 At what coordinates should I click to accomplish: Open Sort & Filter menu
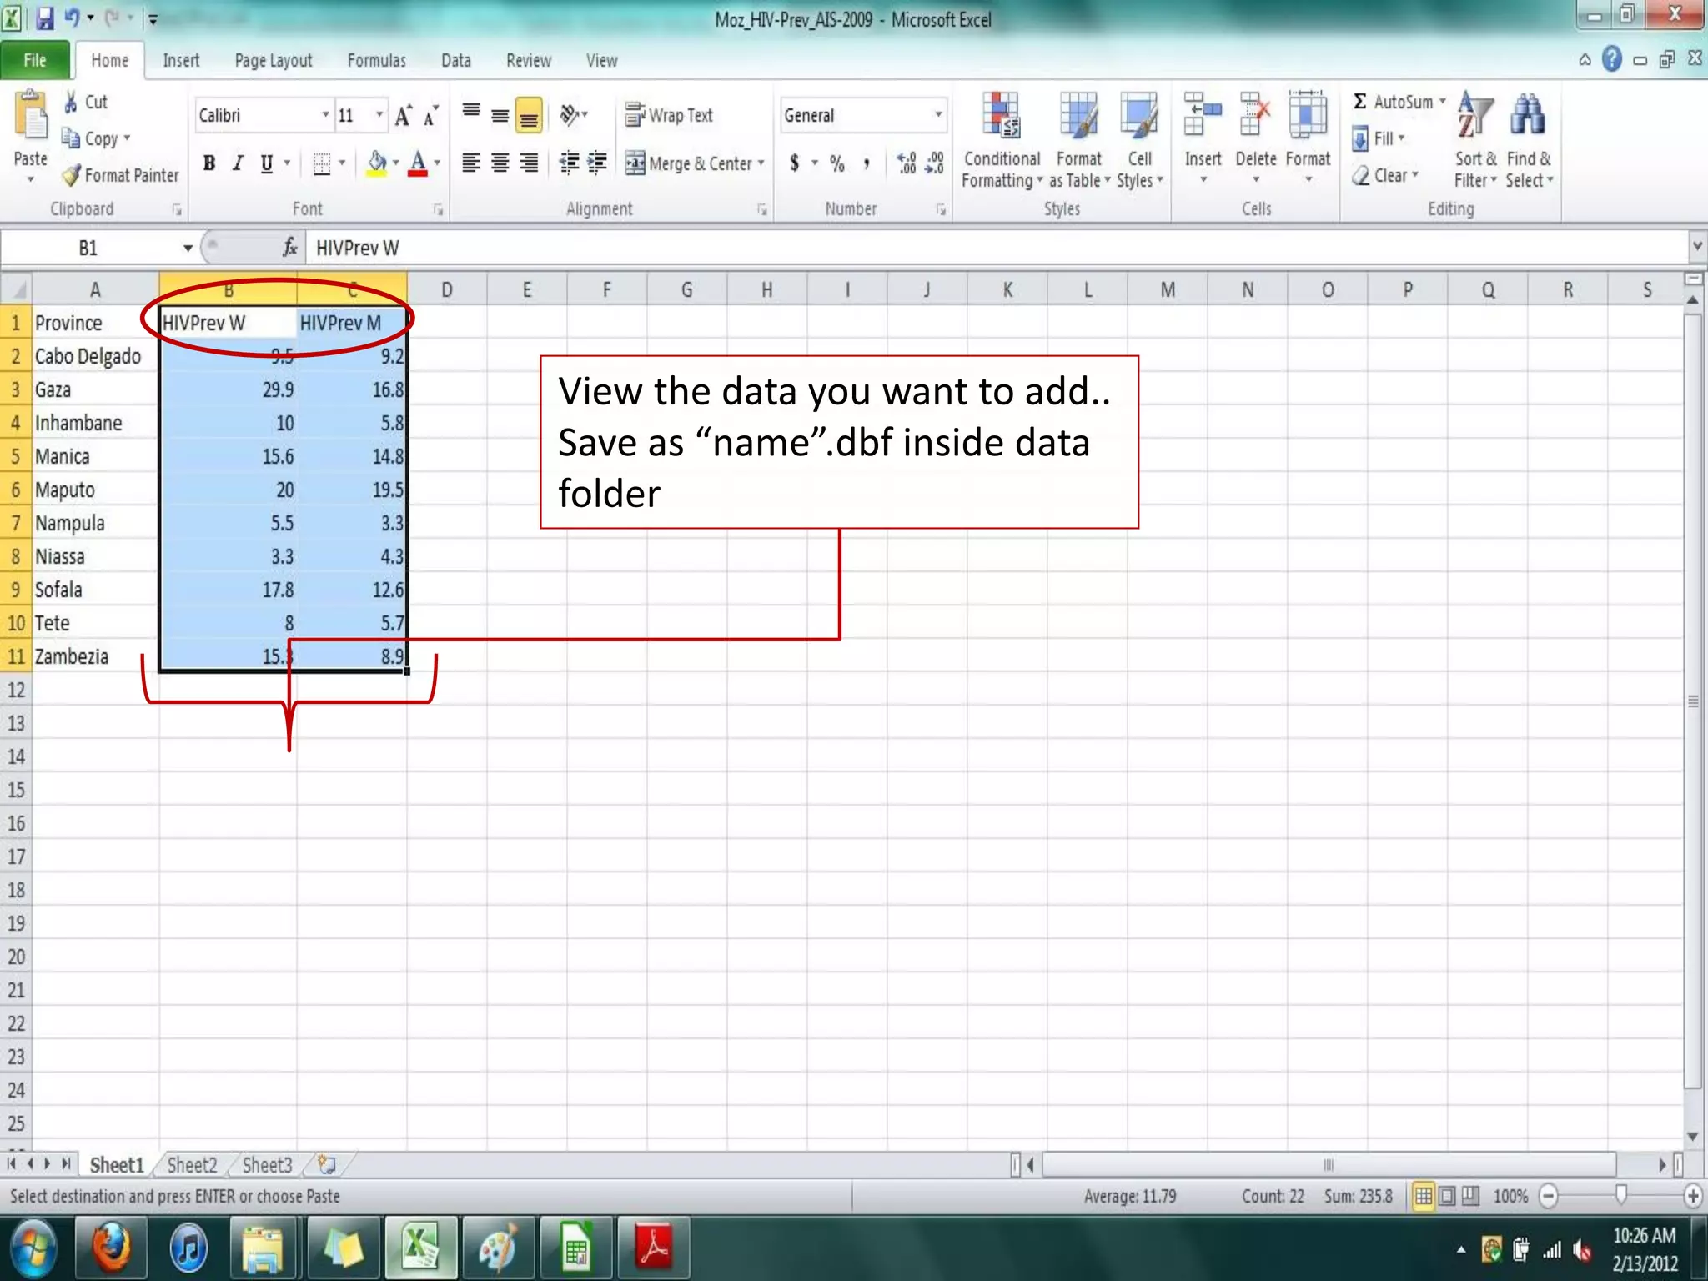(1475, 142)
